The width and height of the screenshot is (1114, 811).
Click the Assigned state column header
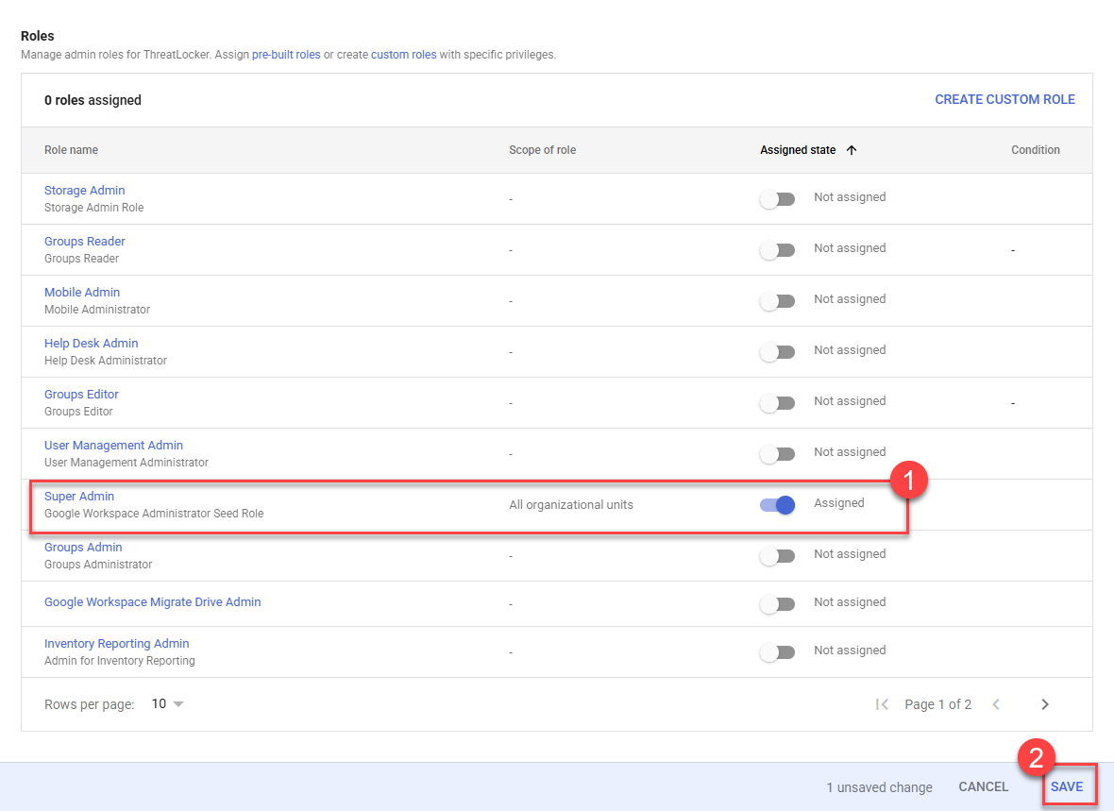pos(797,150)
